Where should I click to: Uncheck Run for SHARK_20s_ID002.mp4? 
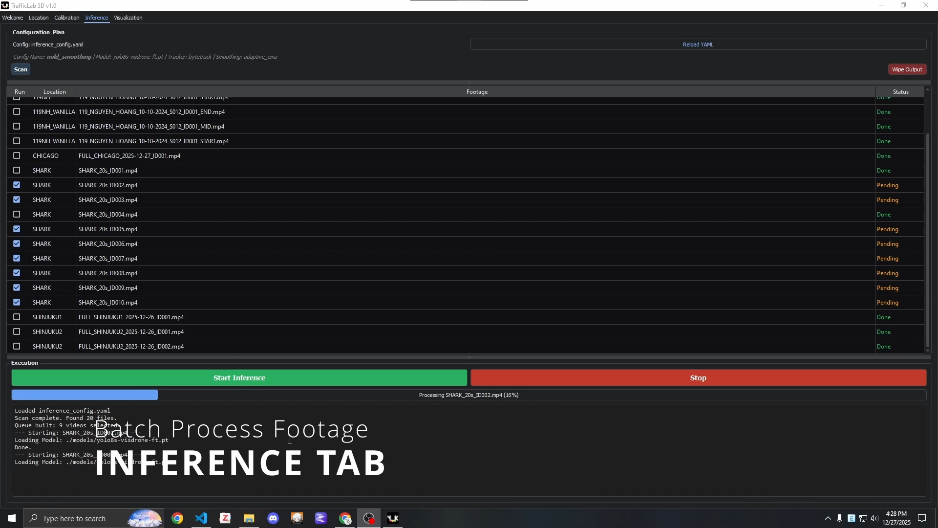pos(17,185)
